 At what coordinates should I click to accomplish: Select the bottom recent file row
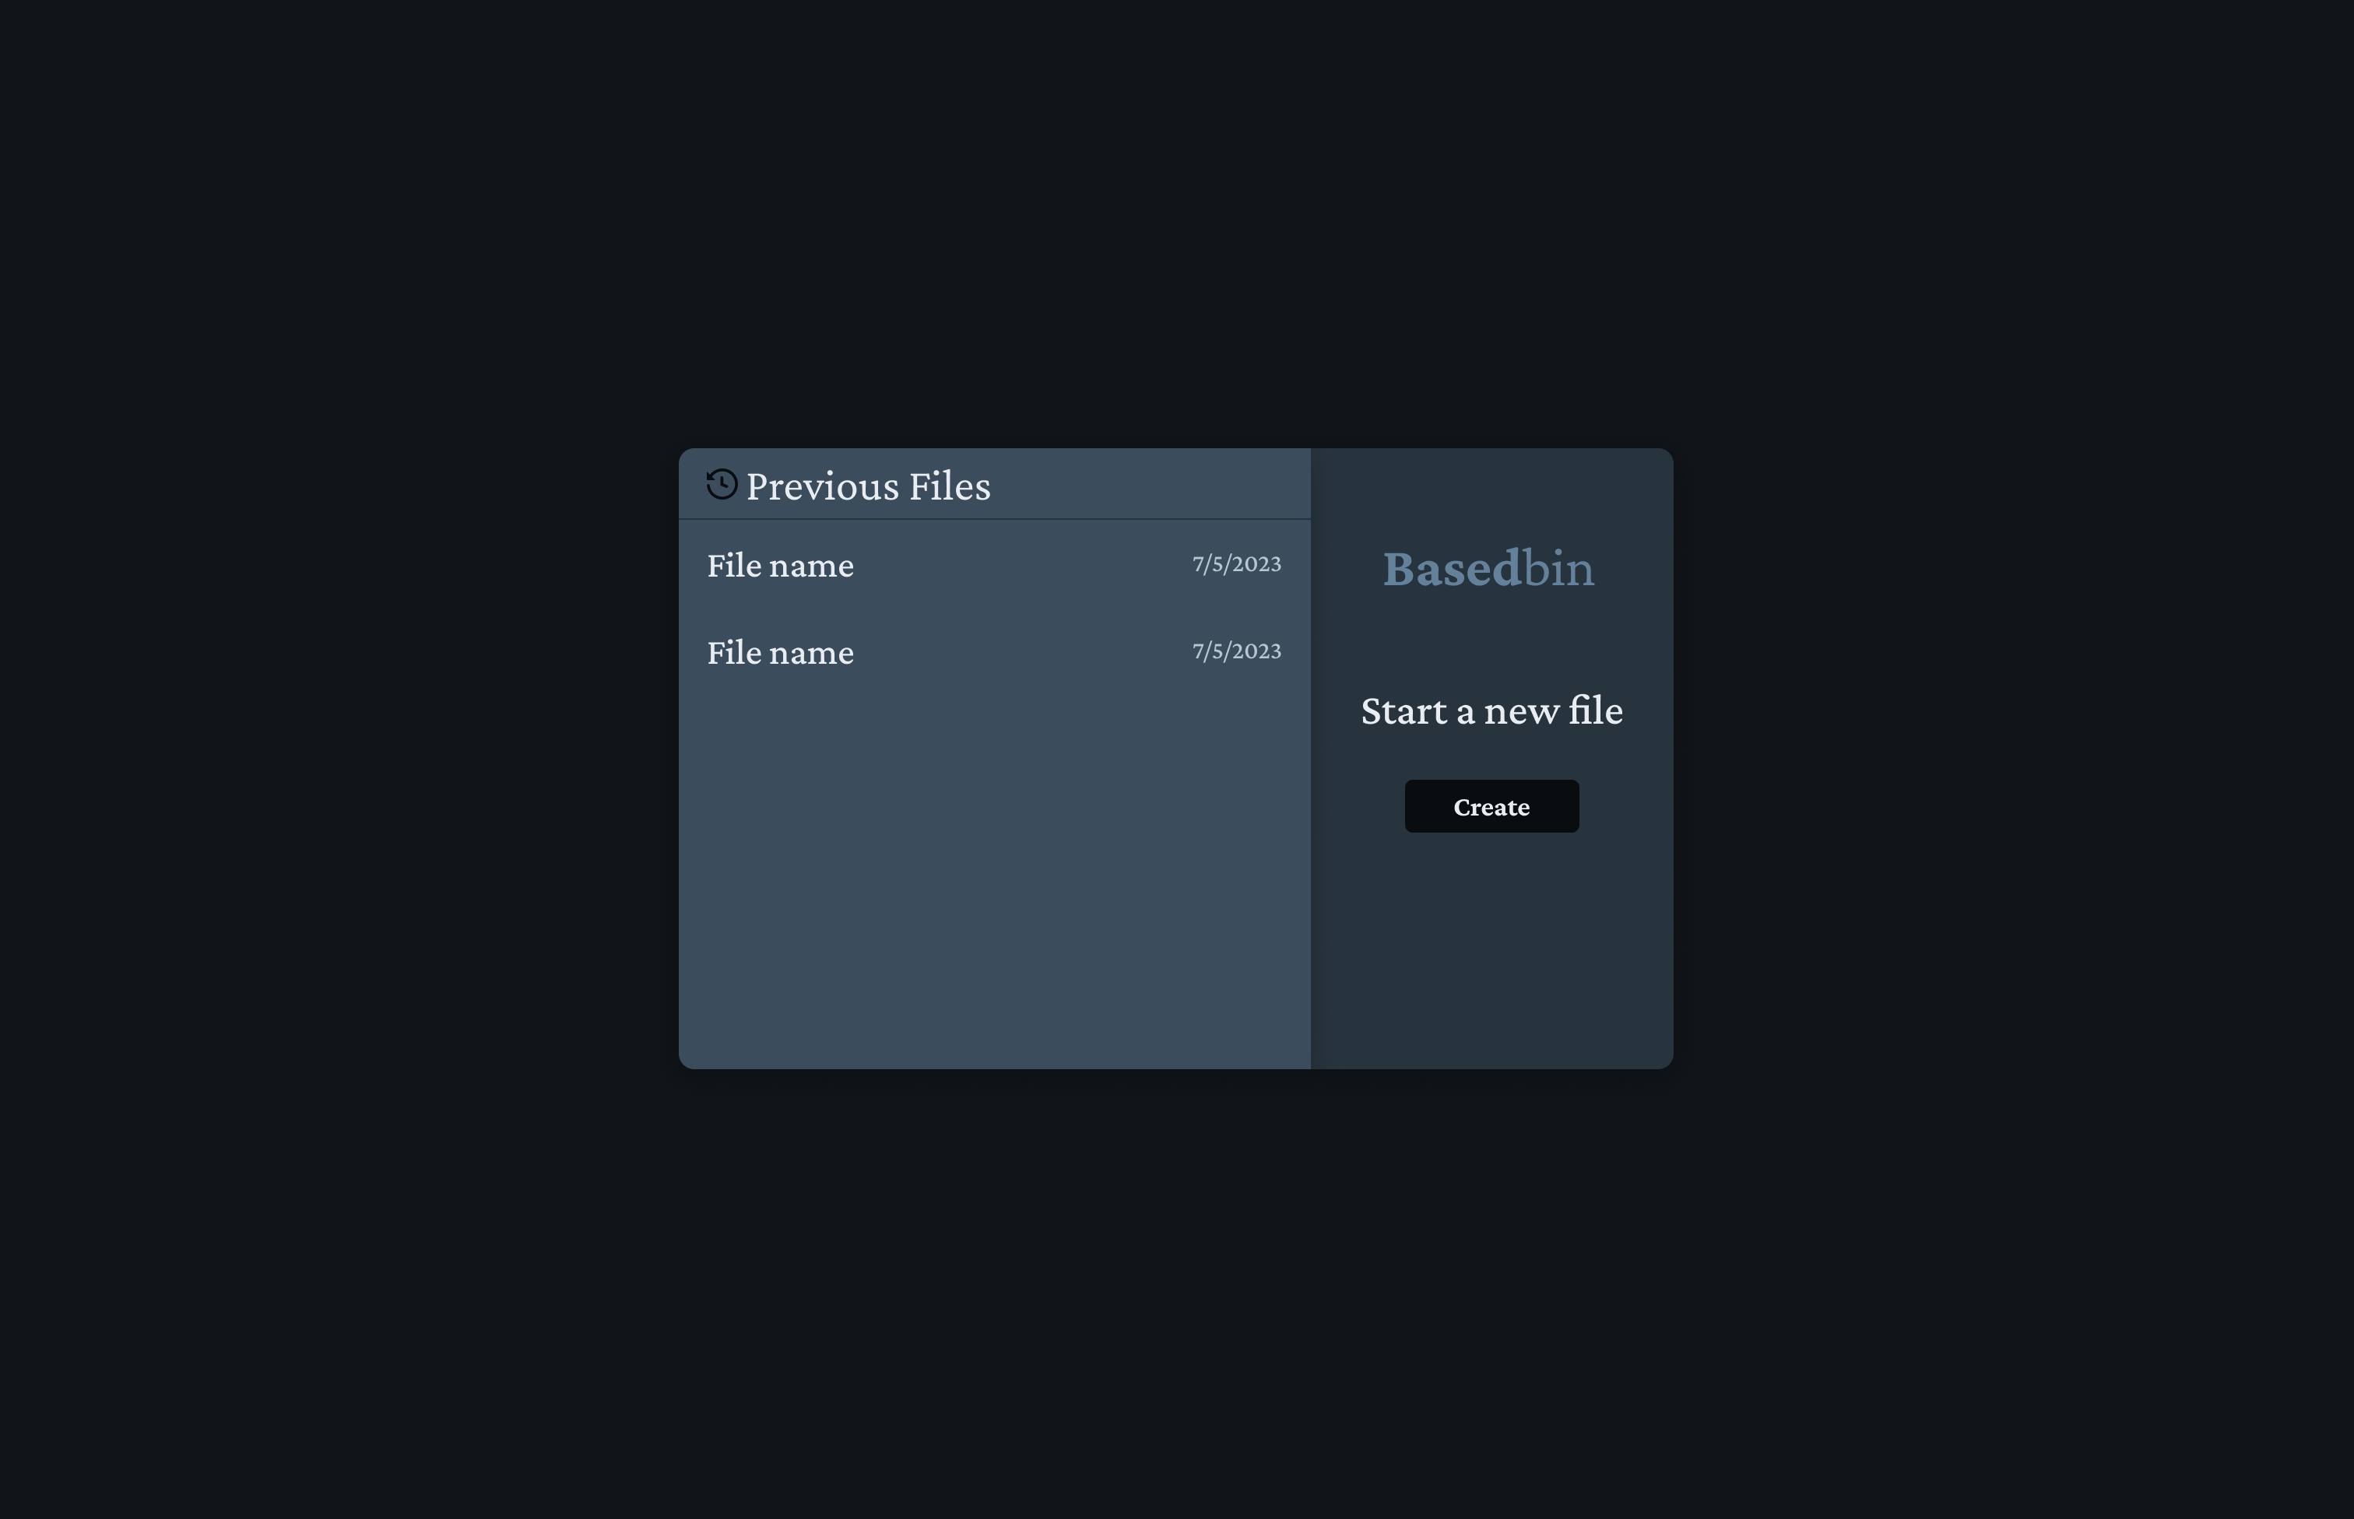click(x=986, y=652)
